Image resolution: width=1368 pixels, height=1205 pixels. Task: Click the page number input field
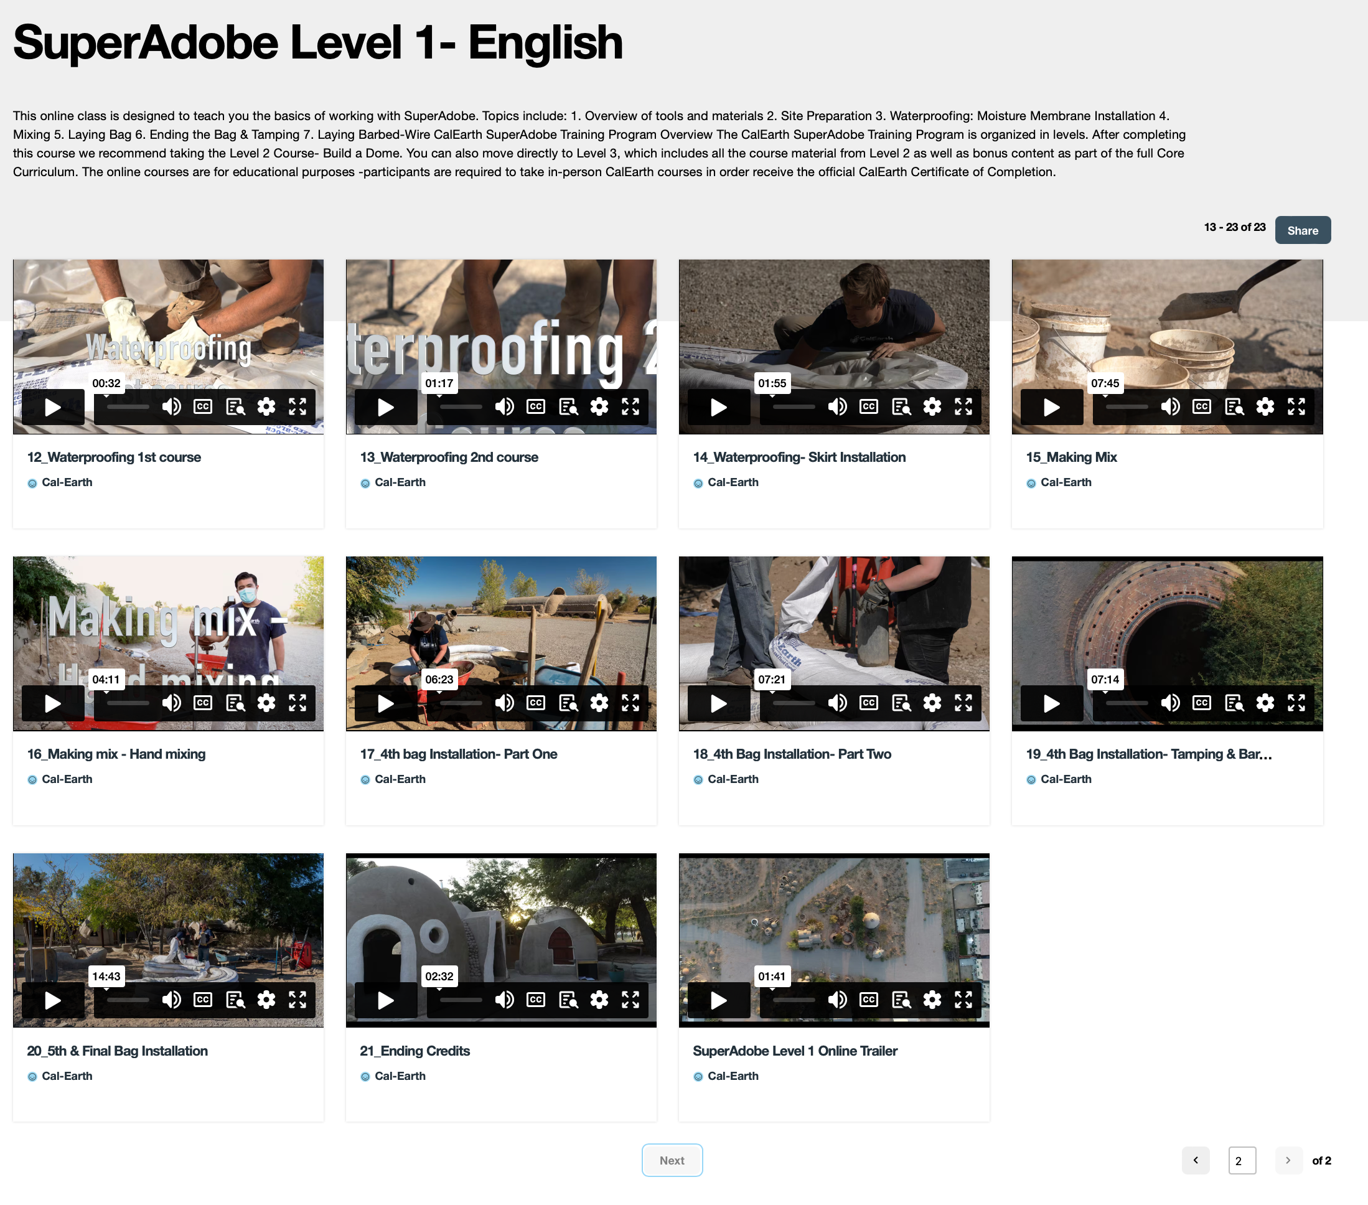point(1242,1160)
